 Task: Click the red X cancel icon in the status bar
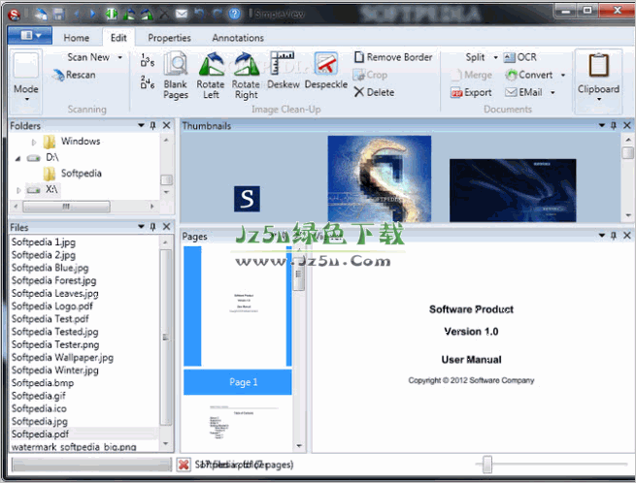184,465
